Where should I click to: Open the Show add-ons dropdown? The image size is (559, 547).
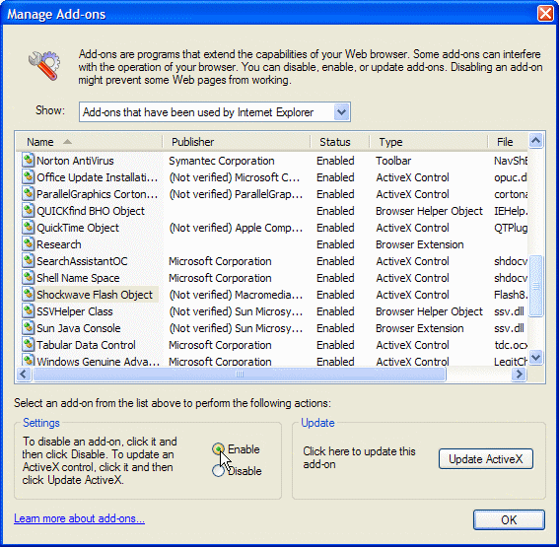pyautogui.click(x=341, y=112)
